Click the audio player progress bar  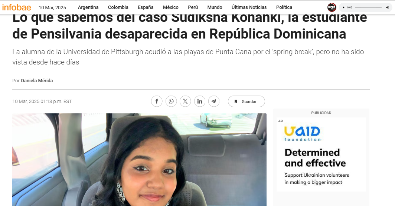pyautogui.click(x=368, y=7)
